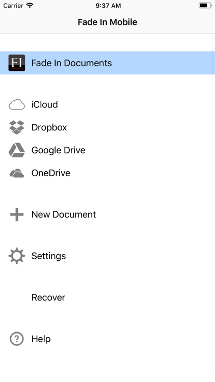Select the Fade In Documents label
The image size is (215, 382).
(x=71, y=63)
